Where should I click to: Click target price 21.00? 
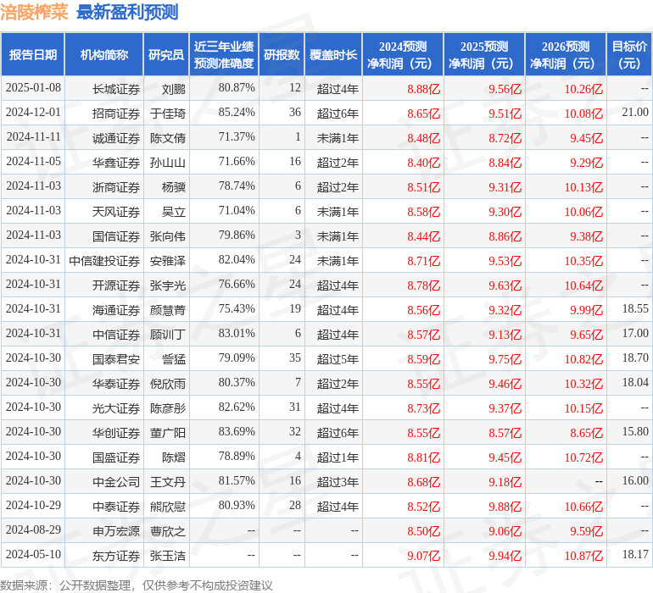[x=635, y=112]
